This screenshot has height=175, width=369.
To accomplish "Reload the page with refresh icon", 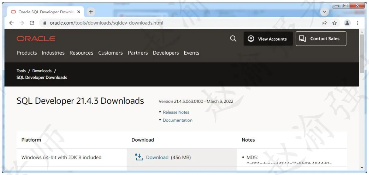I will point(32,23).
